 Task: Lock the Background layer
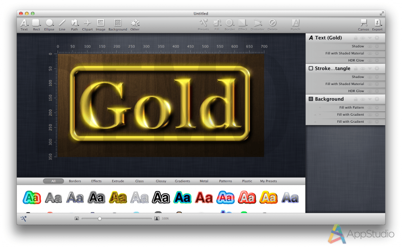click(x=356, y=99)
